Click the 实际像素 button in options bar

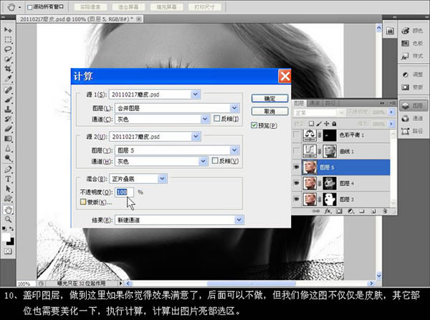coord(90,7)
